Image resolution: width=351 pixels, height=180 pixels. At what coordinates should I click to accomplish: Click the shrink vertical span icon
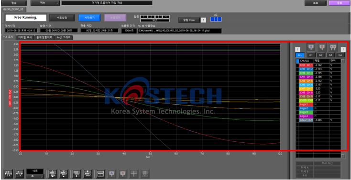coord(64,174)
